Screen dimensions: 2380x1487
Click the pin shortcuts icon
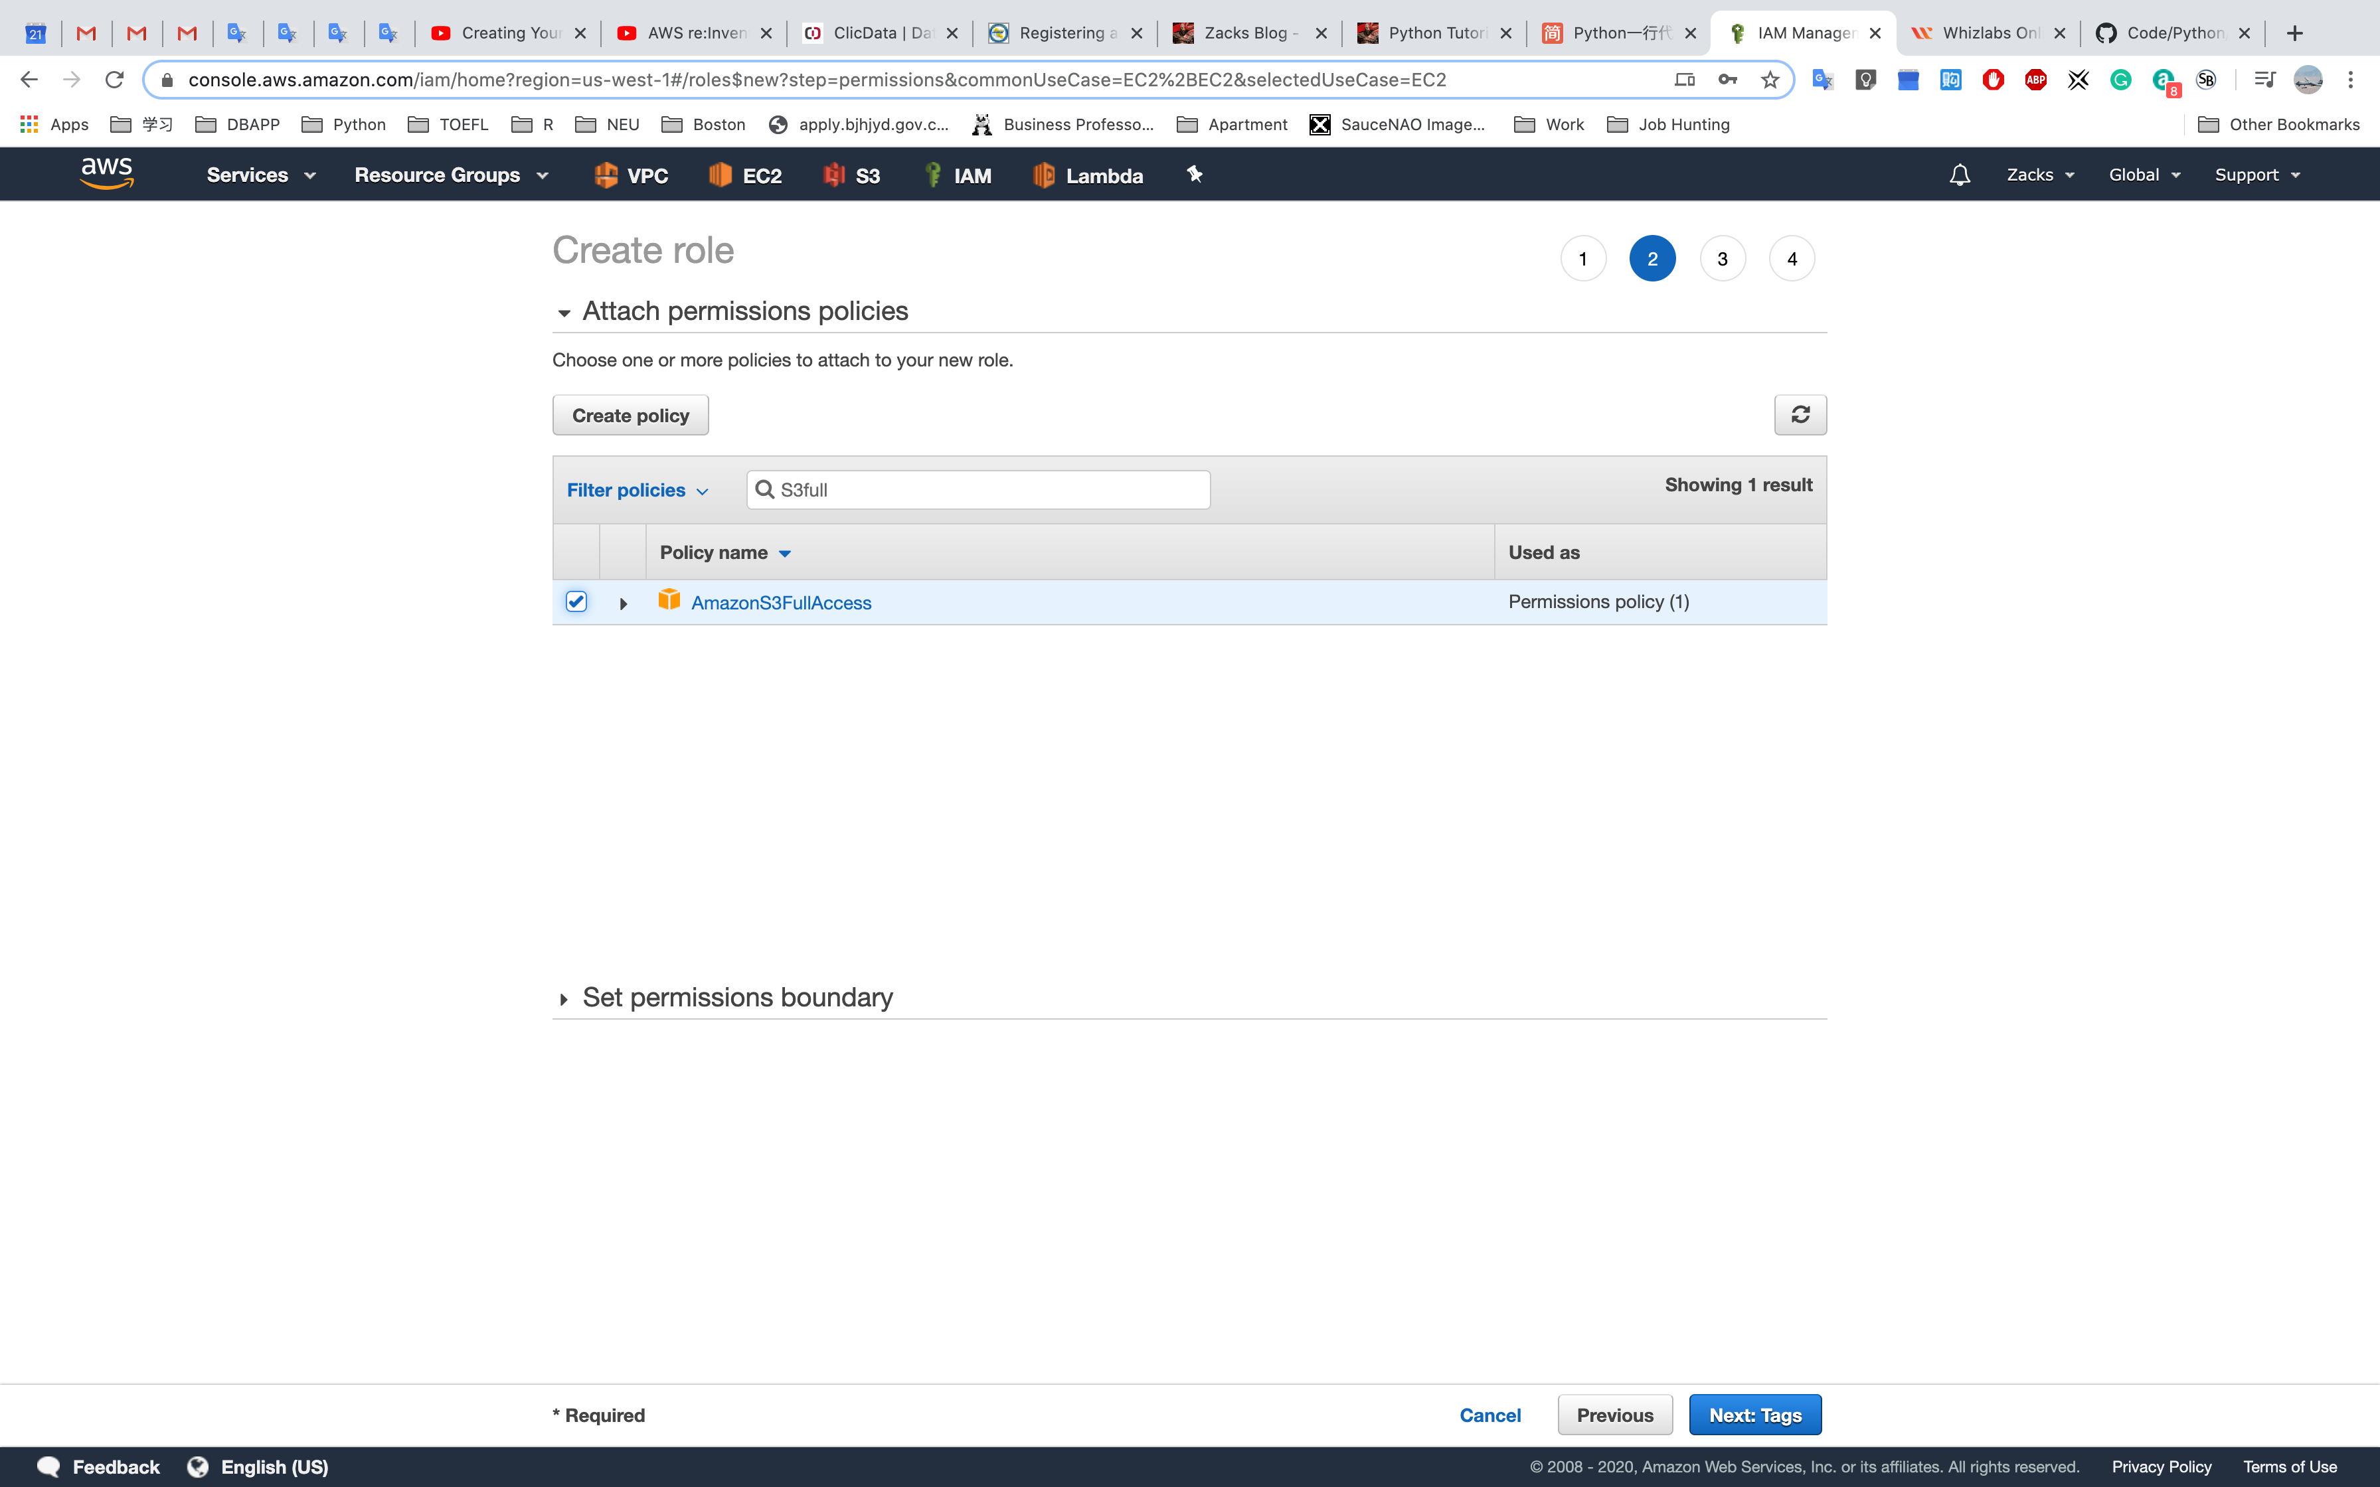(1194, 174)
